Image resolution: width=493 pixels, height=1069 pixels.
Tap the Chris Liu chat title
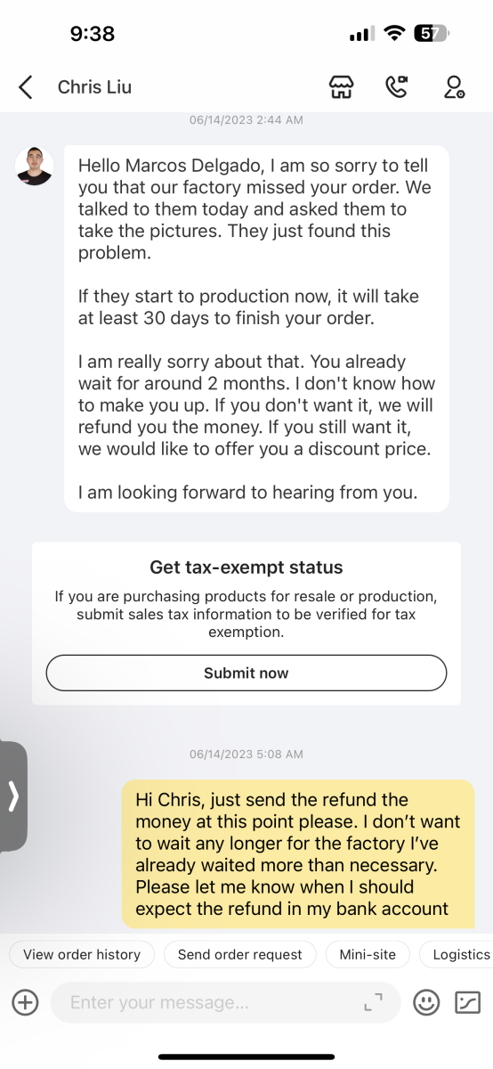tap(95, 86)
